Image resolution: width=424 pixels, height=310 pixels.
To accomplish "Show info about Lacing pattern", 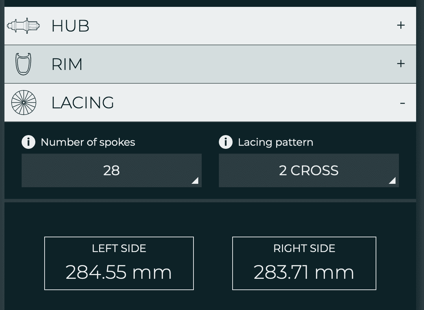I will click(225, 142).
